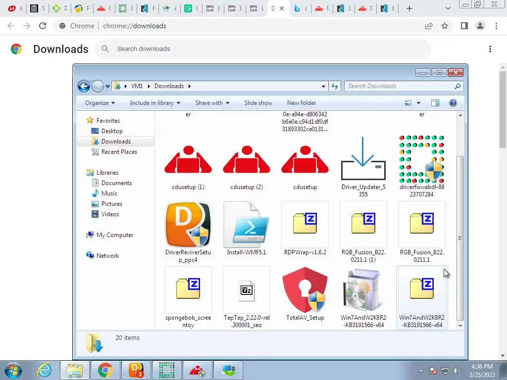Open Documents library
Image resolution: width=507 pixels, height=380 pixels.
tap(116, 183)
